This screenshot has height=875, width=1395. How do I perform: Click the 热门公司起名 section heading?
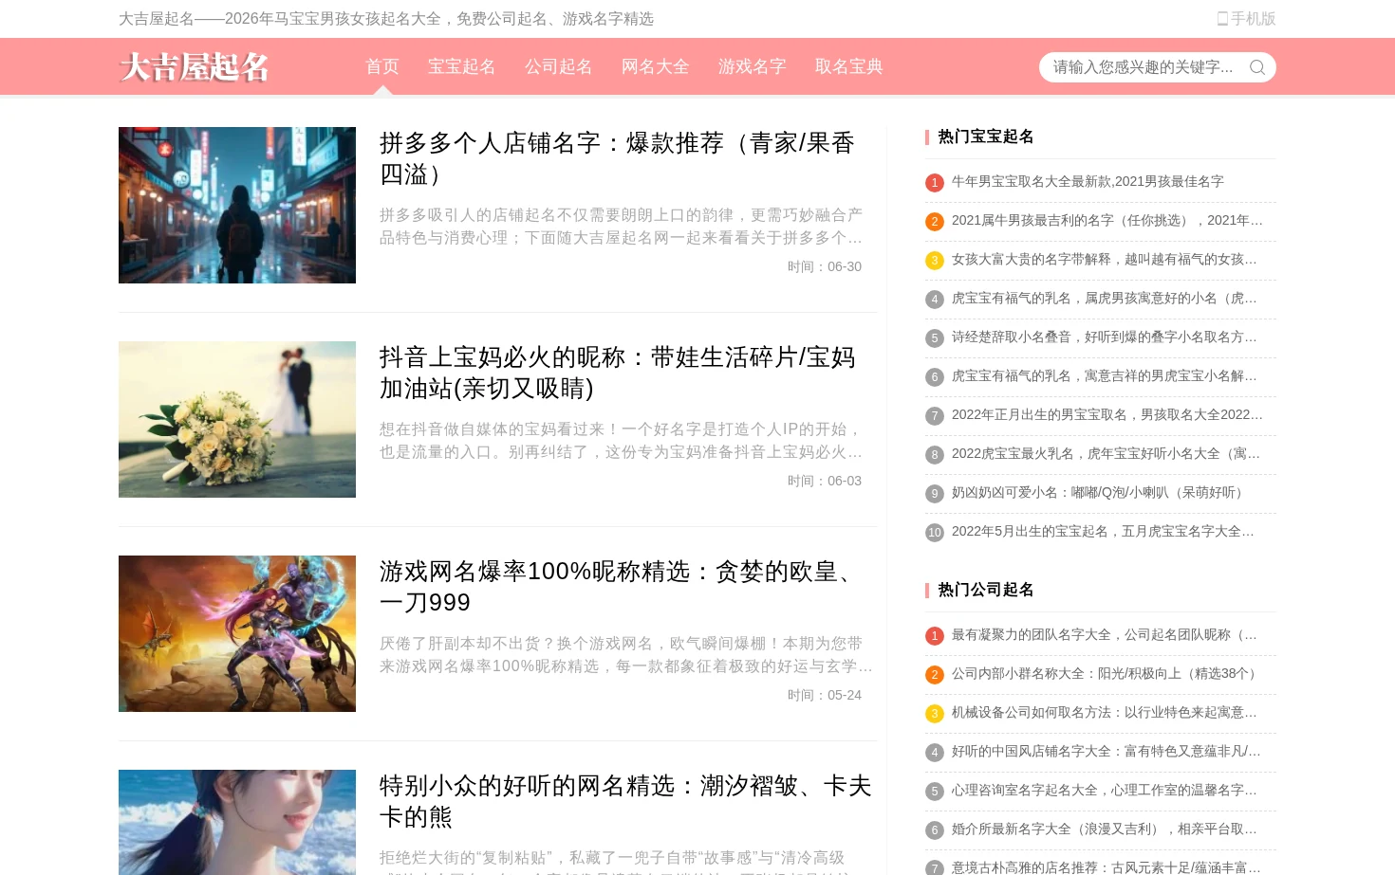pyautogui.click(x=986, y=590)
